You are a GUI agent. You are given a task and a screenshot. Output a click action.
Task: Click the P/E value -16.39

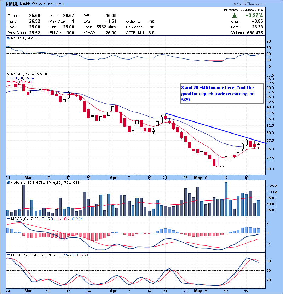click(110, 16)
